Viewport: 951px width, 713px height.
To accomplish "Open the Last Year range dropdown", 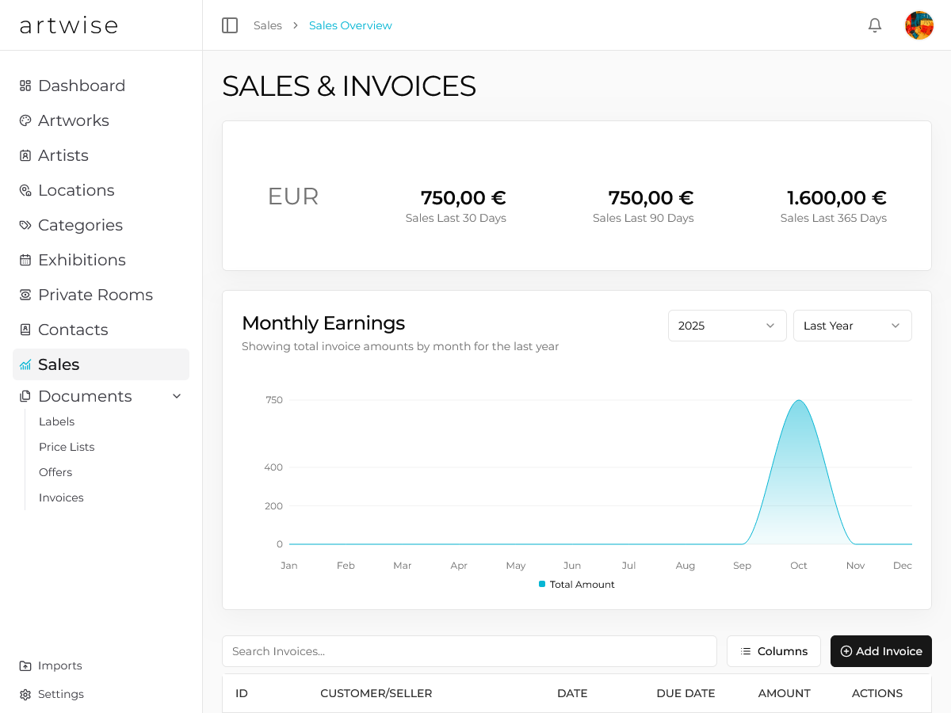I will click(853, 326).
